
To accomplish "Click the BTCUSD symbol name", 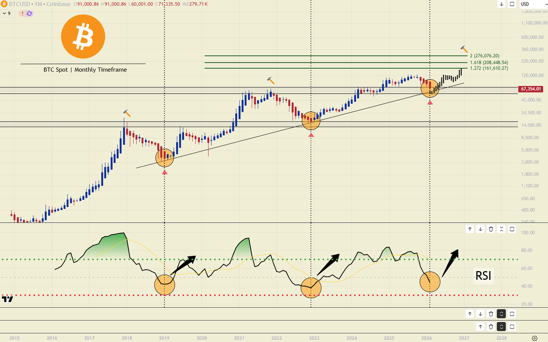I will click(x=19, y=4).
